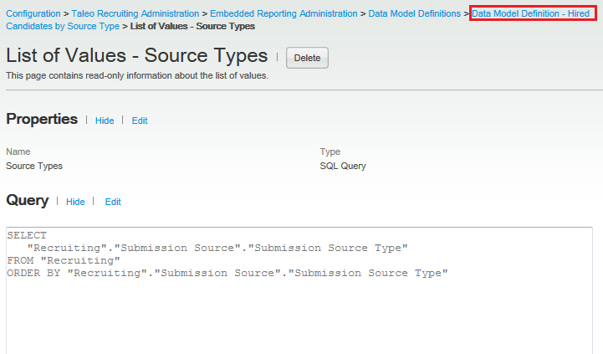Screen dimensions: 603x354
Task: Click the SQL Query type value
Action: 343,166
